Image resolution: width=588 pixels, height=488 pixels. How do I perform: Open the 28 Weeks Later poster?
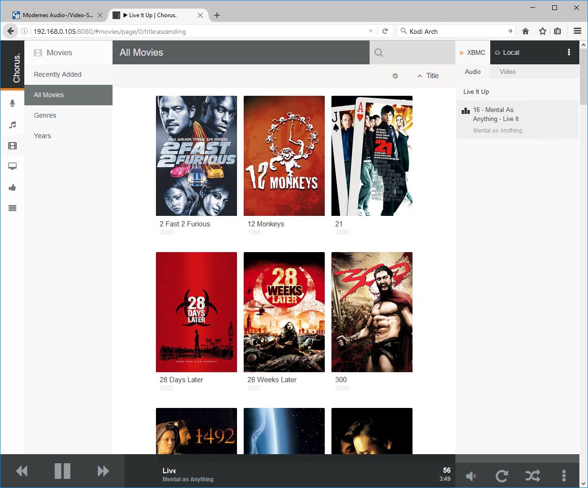click(x=284, y=312)
